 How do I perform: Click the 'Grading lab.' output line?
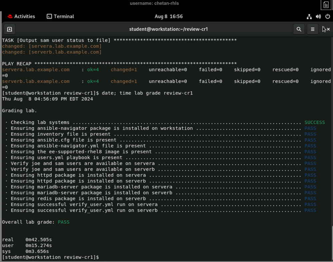(x=19, y=111)
